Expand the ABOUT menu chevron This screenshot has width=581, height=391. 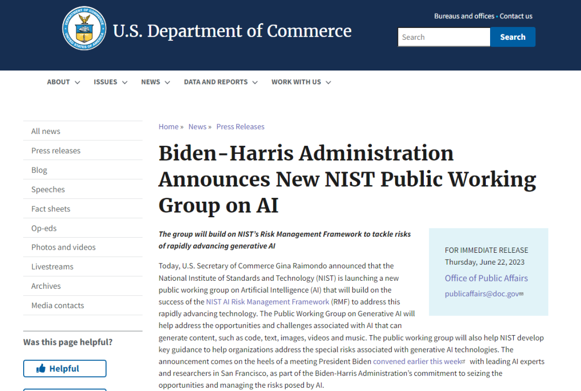[x=77, y=82]
